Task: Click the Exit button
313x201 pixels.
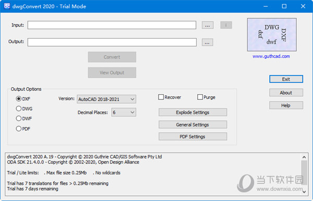Action: (x=286, y=79)
